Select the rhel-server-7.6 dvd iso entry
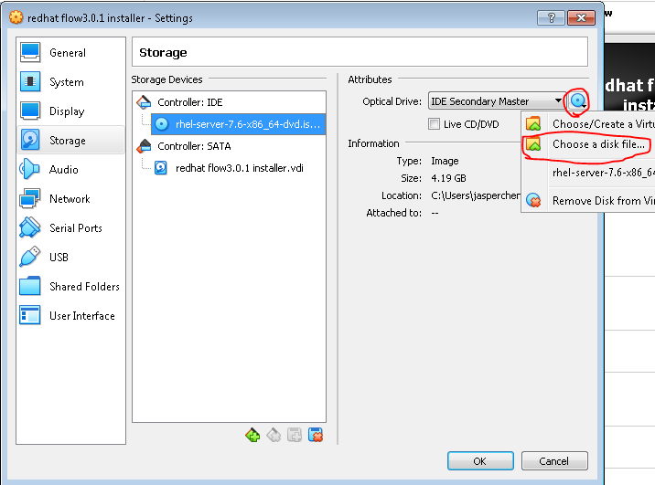Image resolution: width=655 pixels, height=485 pixels. point(238,124)
